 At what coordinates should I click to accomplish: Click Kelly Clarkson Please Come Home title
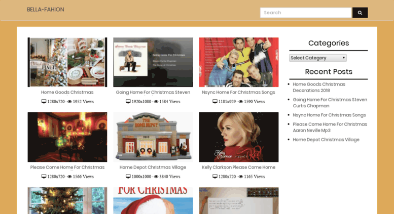point(239,167)
